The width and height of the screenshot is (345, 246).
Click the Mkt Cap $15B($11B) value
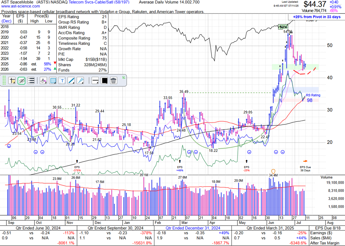point(96,59)
